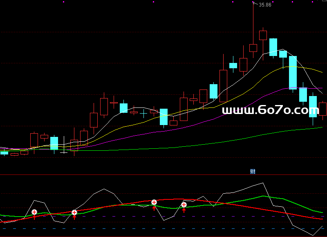Open the www.6o7o.com watermark link
This screenshot has height=237, width=327.
(x=270, y=110)
